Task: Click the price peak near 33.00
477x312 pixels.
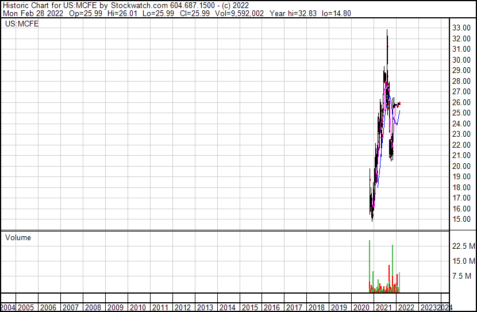Action: pyautogui.click(x=387, y=32)
